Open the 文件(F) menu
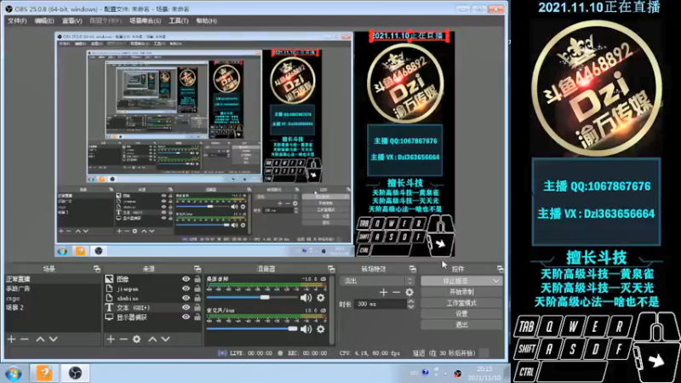Viewport: 681px width, 383px height. pos(17,20)
